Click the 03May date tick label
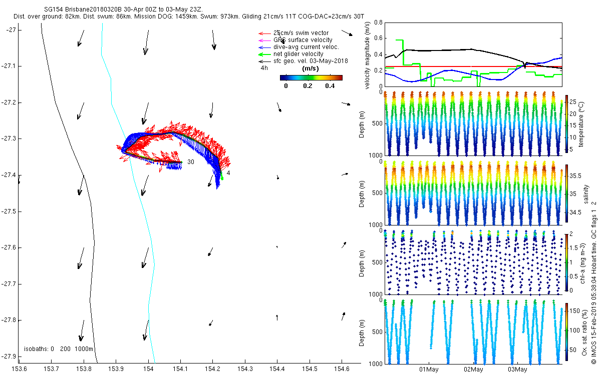Screen dimensions: 601x375 pos(517,369)
